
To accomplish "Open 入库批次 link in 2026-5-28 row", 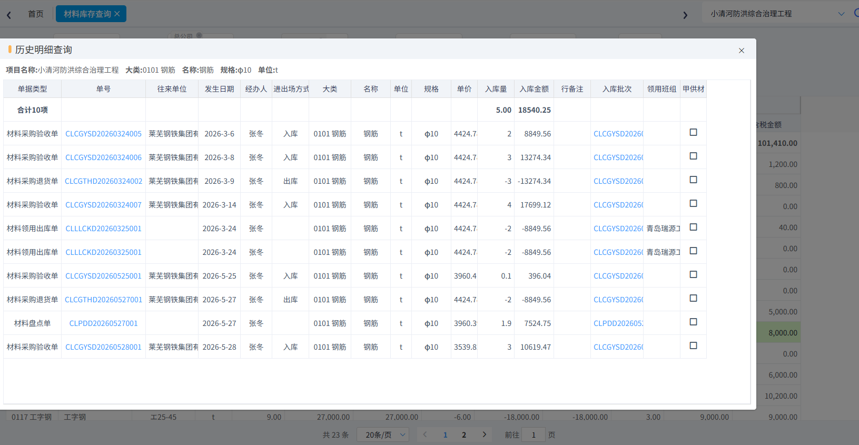I will (x=618, y=347).
